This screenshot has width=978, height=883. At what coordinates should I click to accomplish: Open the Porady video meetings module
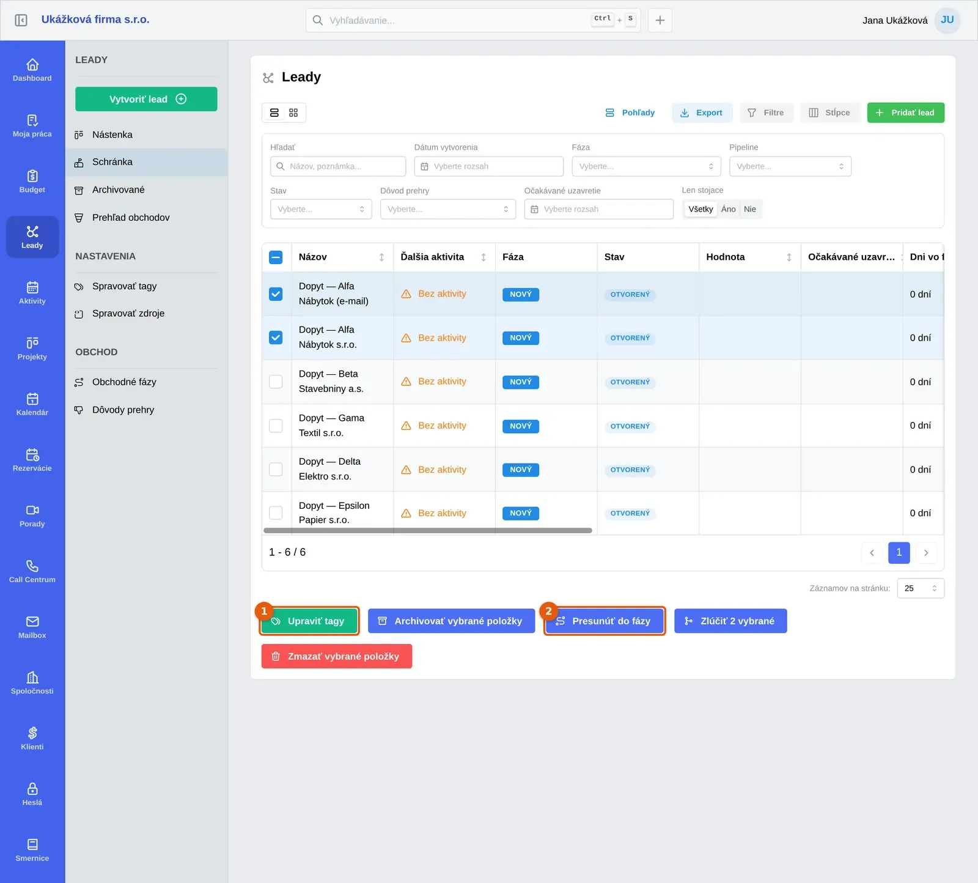(x=32, y=515)
